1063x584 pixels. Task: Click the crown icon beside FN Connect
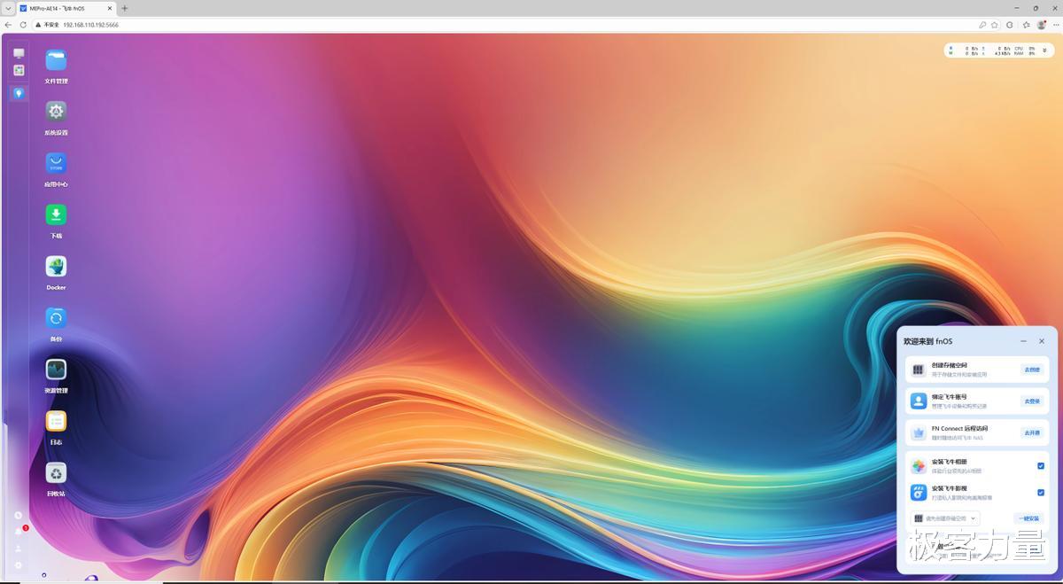919,432
